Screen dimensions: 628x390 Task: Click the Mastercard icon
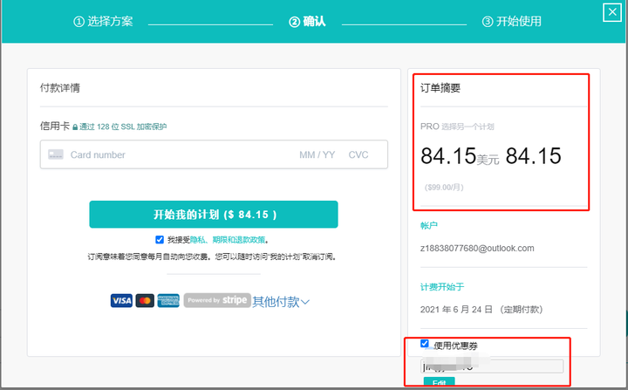pos(145,301)
